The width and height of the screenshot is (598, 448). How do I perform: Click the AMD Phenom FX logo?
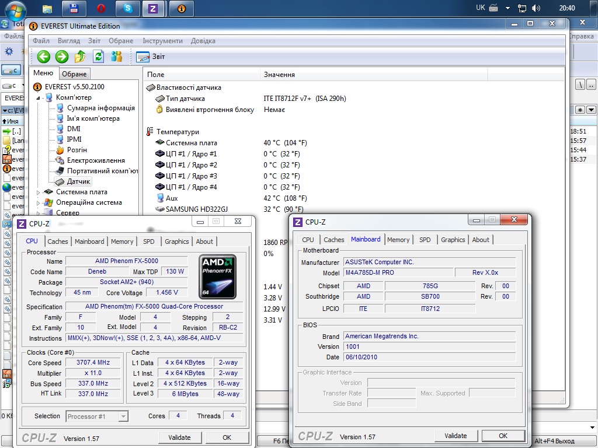point(217,277)
